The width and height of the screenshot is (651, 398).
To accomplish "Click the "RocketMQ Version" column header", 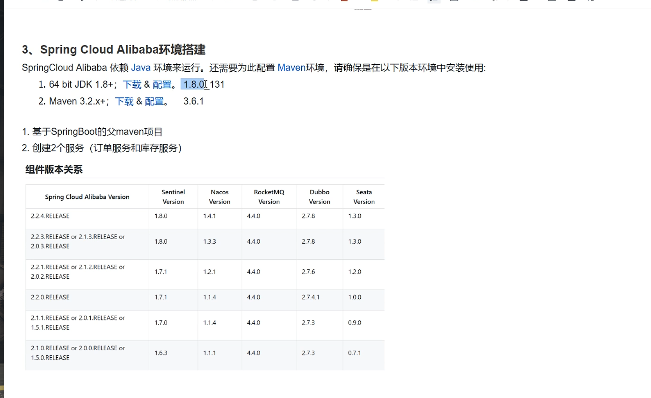I will (x=269, y=197).
